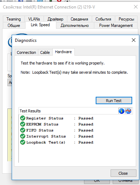This screenshot has height=185, width=140.
Task: Click the green check beside EEPROM Status
Action: tap(23, 124)
